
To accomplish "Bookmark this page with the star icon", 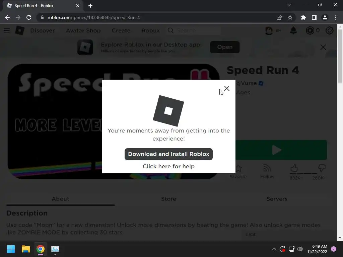I will [x=290, y=17].
